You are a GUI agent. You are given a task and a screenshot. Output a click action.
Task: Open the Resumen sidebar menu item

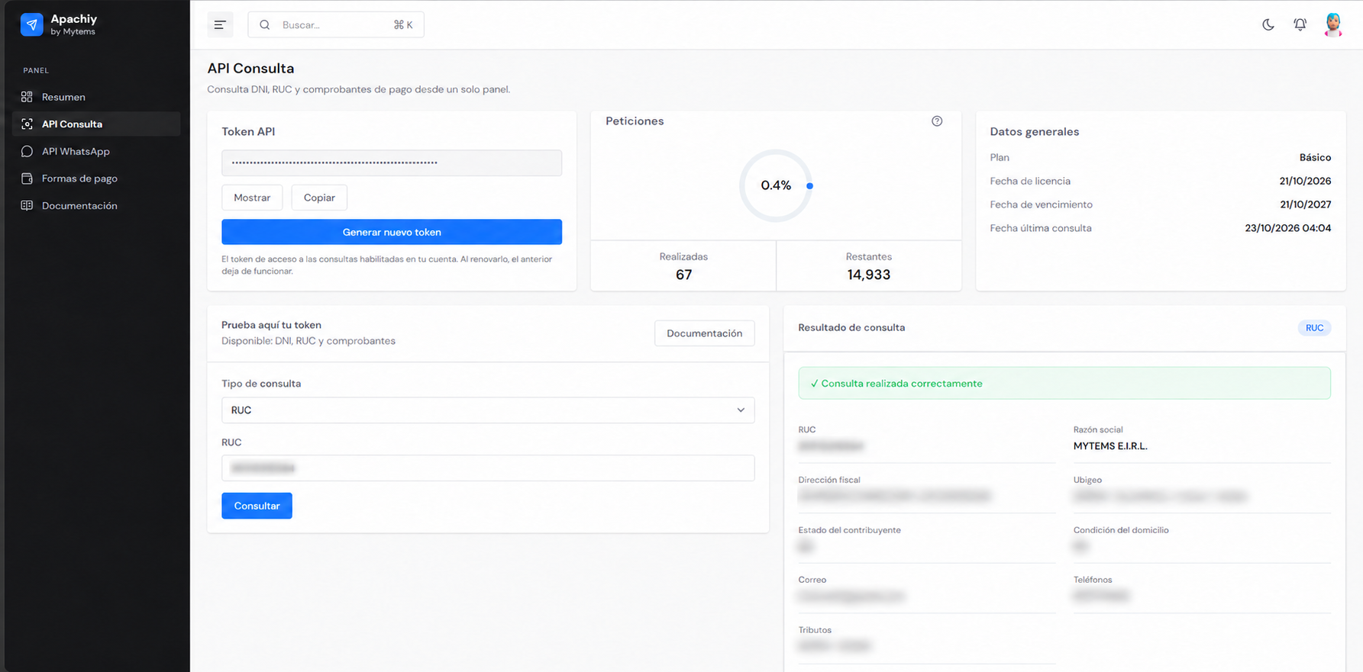[x=96, y=97]
